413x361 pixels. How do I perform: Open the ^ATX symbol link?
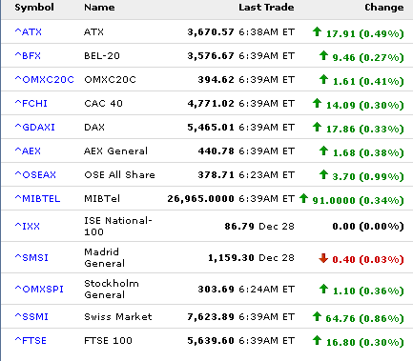(x=29, y=31)
